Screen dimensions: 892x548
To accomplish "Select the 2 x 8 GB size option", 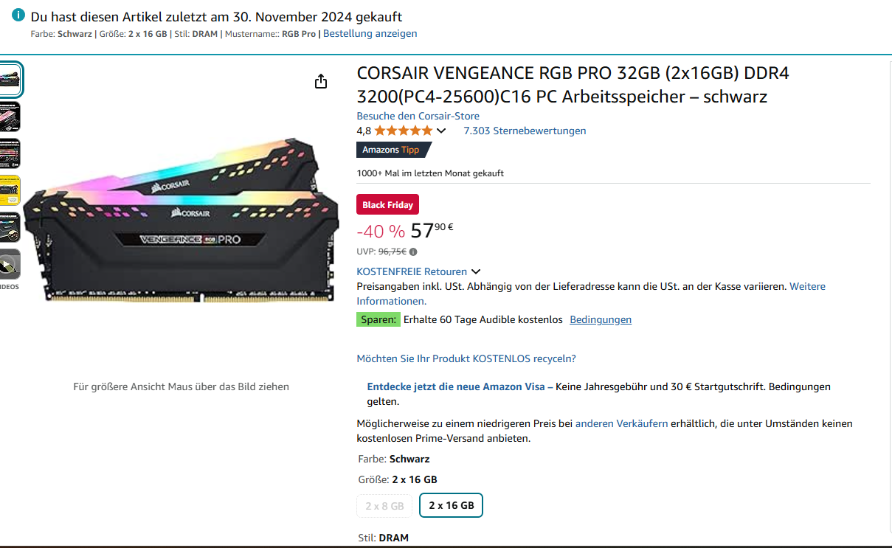I will tap(384, 506).
